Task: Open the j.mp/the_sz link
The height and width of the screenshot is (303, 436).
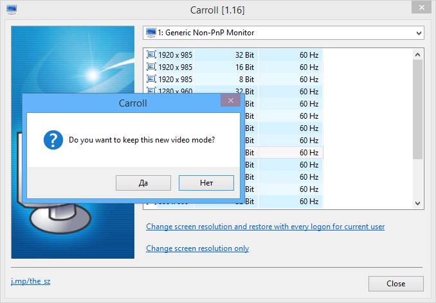Action: tap(31, 281)
